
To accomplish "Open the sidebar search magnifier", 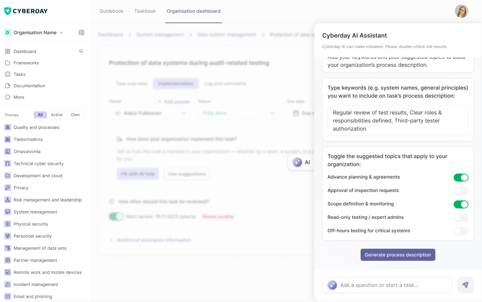I will click(81, 51).
